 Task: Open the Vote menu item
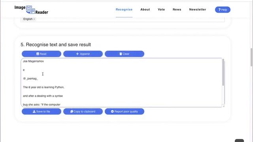tap(161, 9)
